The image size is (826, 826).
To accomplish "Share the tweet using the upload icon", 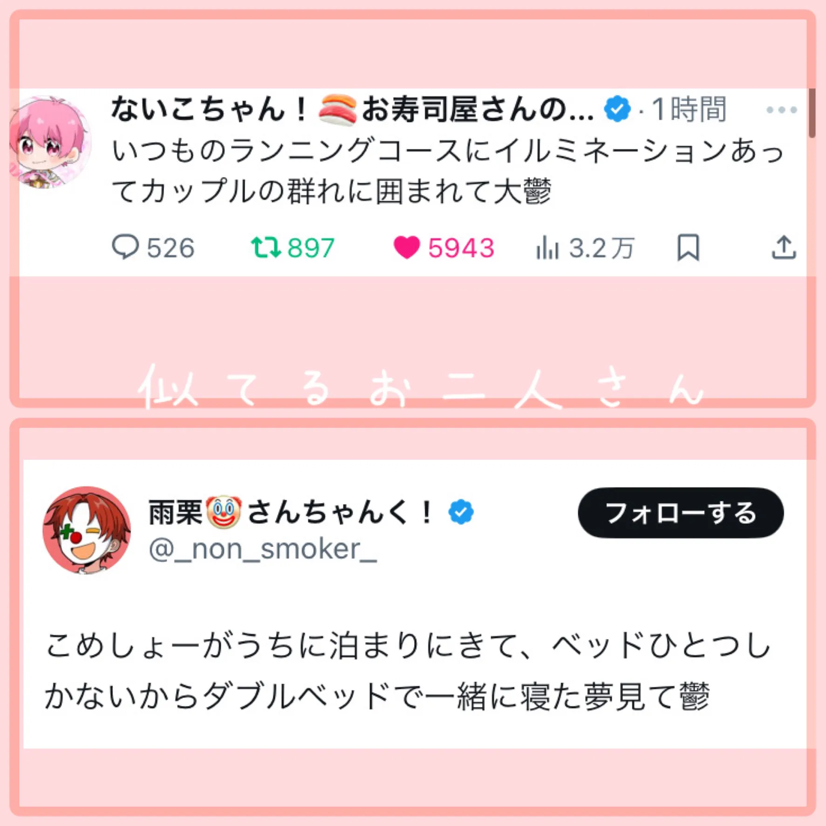I will (784, 247).
